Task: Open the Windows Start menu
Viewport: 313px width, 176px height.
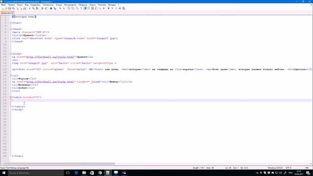Action: pos(4,173)
